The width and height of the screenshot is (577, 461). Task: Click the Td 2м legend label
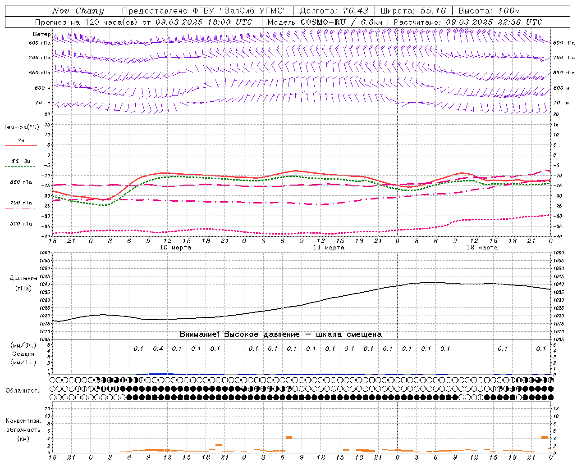[21, 161]
